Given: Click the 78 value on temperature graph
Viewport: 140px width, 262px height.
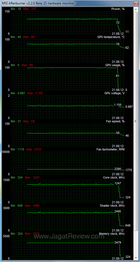Looking at the screenshot, I should point(118,44).
